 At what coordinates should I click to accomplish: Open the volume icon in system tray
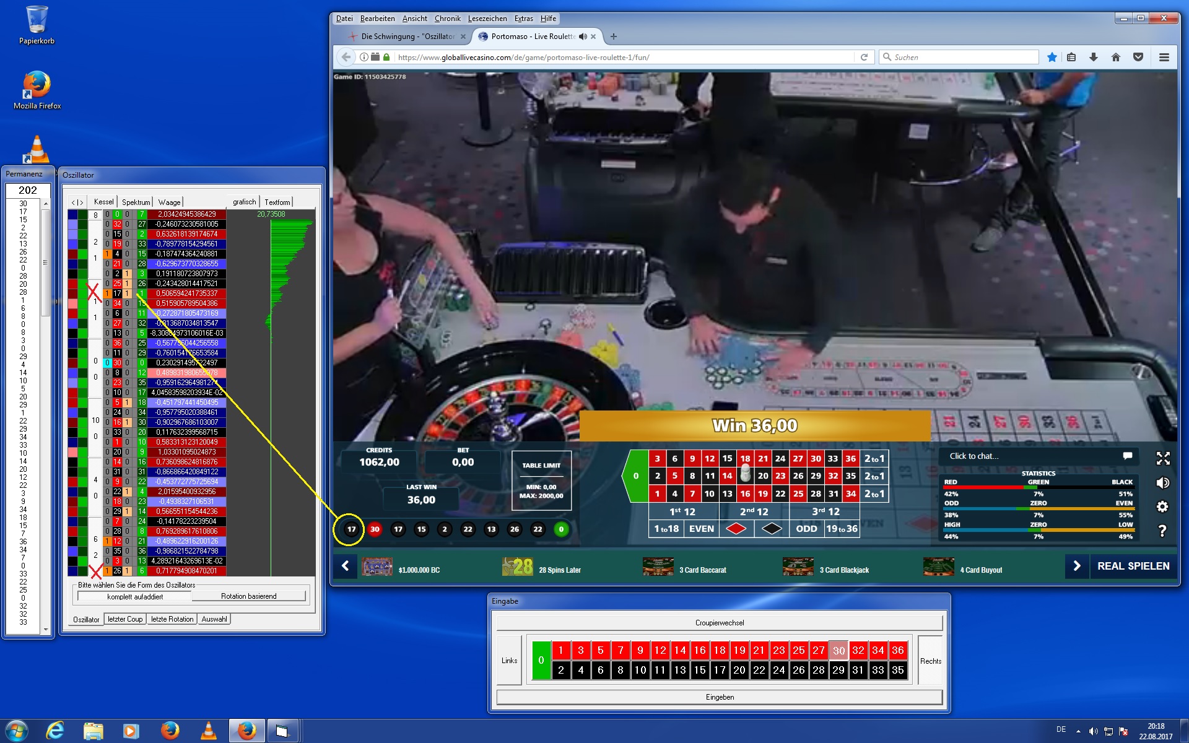1094,731
